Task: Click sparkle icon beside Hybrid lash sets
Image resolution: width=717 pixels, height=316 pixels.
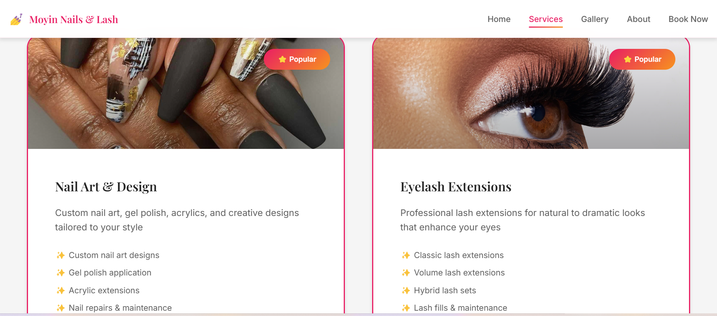Action: pyautogui.click(x=406, y=291)
